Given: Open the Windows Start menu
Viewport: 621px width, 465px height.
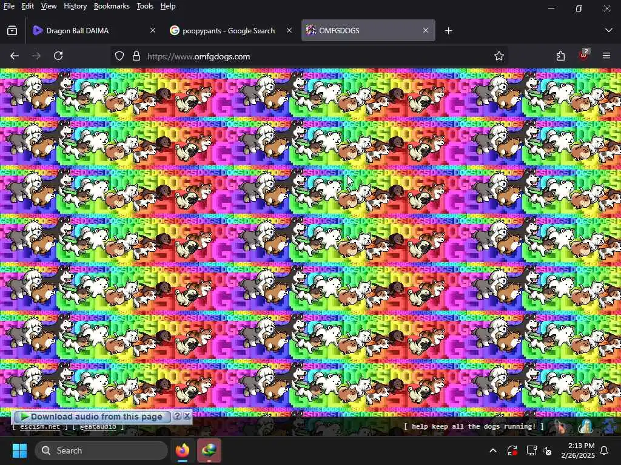Looking at the screenshot, I should click(19, 450).
